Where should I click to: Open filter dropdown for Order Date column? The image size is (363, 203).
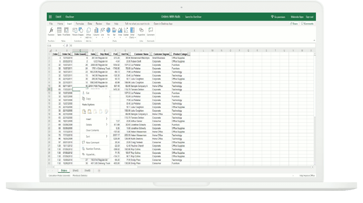[x=71, y=54]
